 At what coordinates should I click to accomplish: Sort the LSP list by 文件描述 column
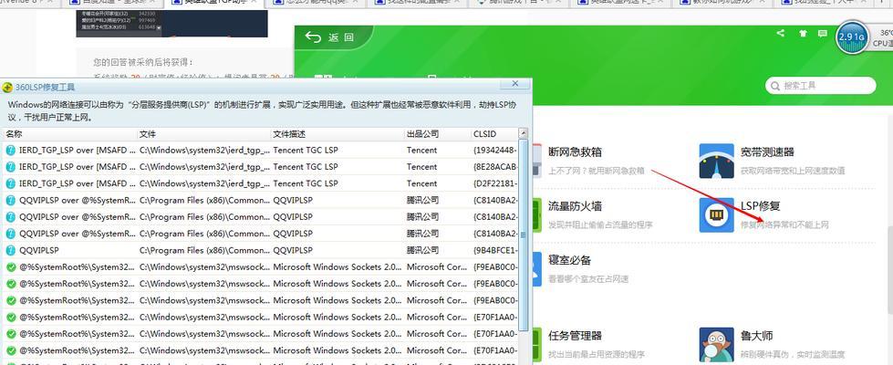click(x=337, y=134)
